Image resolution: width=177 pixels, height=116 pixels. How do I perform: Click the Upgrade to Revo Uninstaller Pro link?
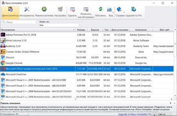[135, 114]
